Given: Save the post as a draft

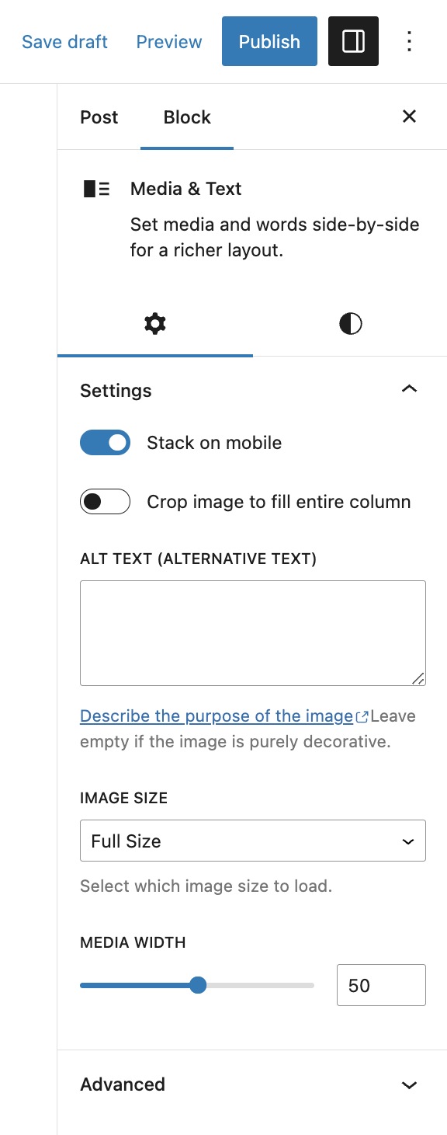Looking at the screenshot, I should coord(64,42).
